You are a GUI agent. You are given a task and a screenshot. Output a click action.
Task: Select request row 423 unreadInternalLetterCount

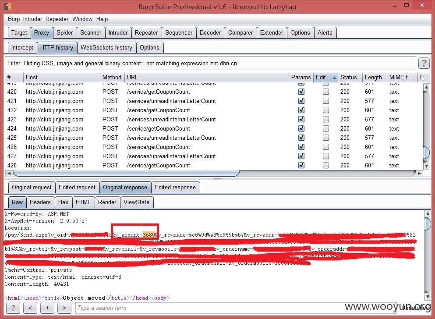coord(214,119)
